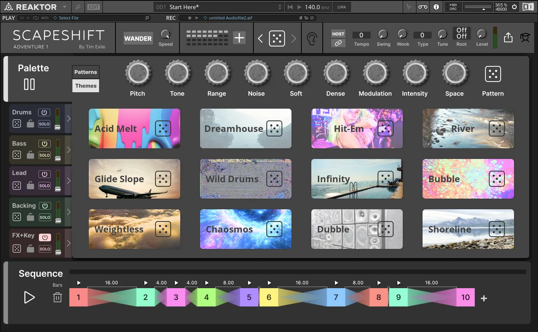Click the host link chain icon

[338, 43]
